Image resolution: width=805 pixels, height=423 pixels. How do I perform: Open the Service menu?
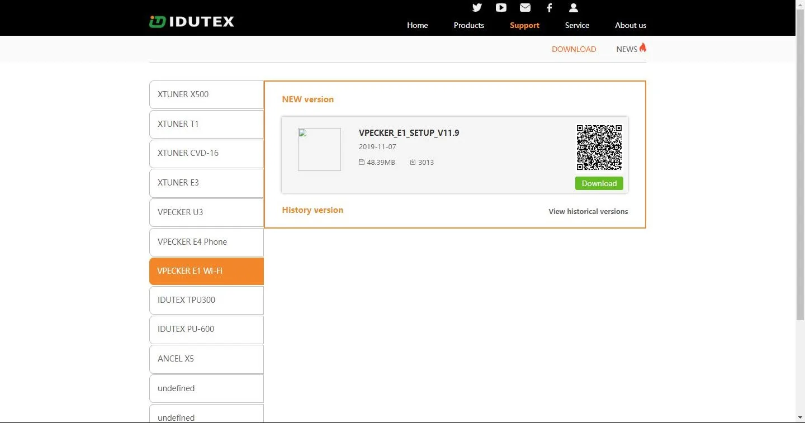(x=577, y=25)
